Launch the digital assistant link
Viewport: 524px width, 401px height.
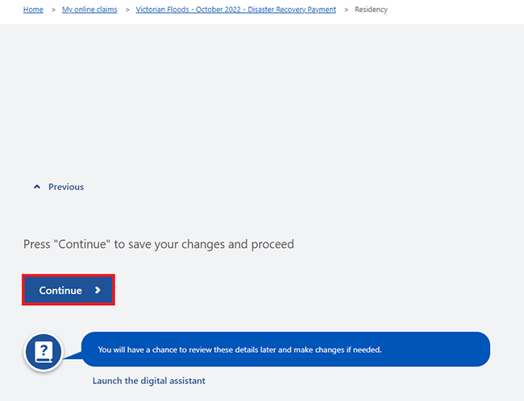(x=148, y=381)
